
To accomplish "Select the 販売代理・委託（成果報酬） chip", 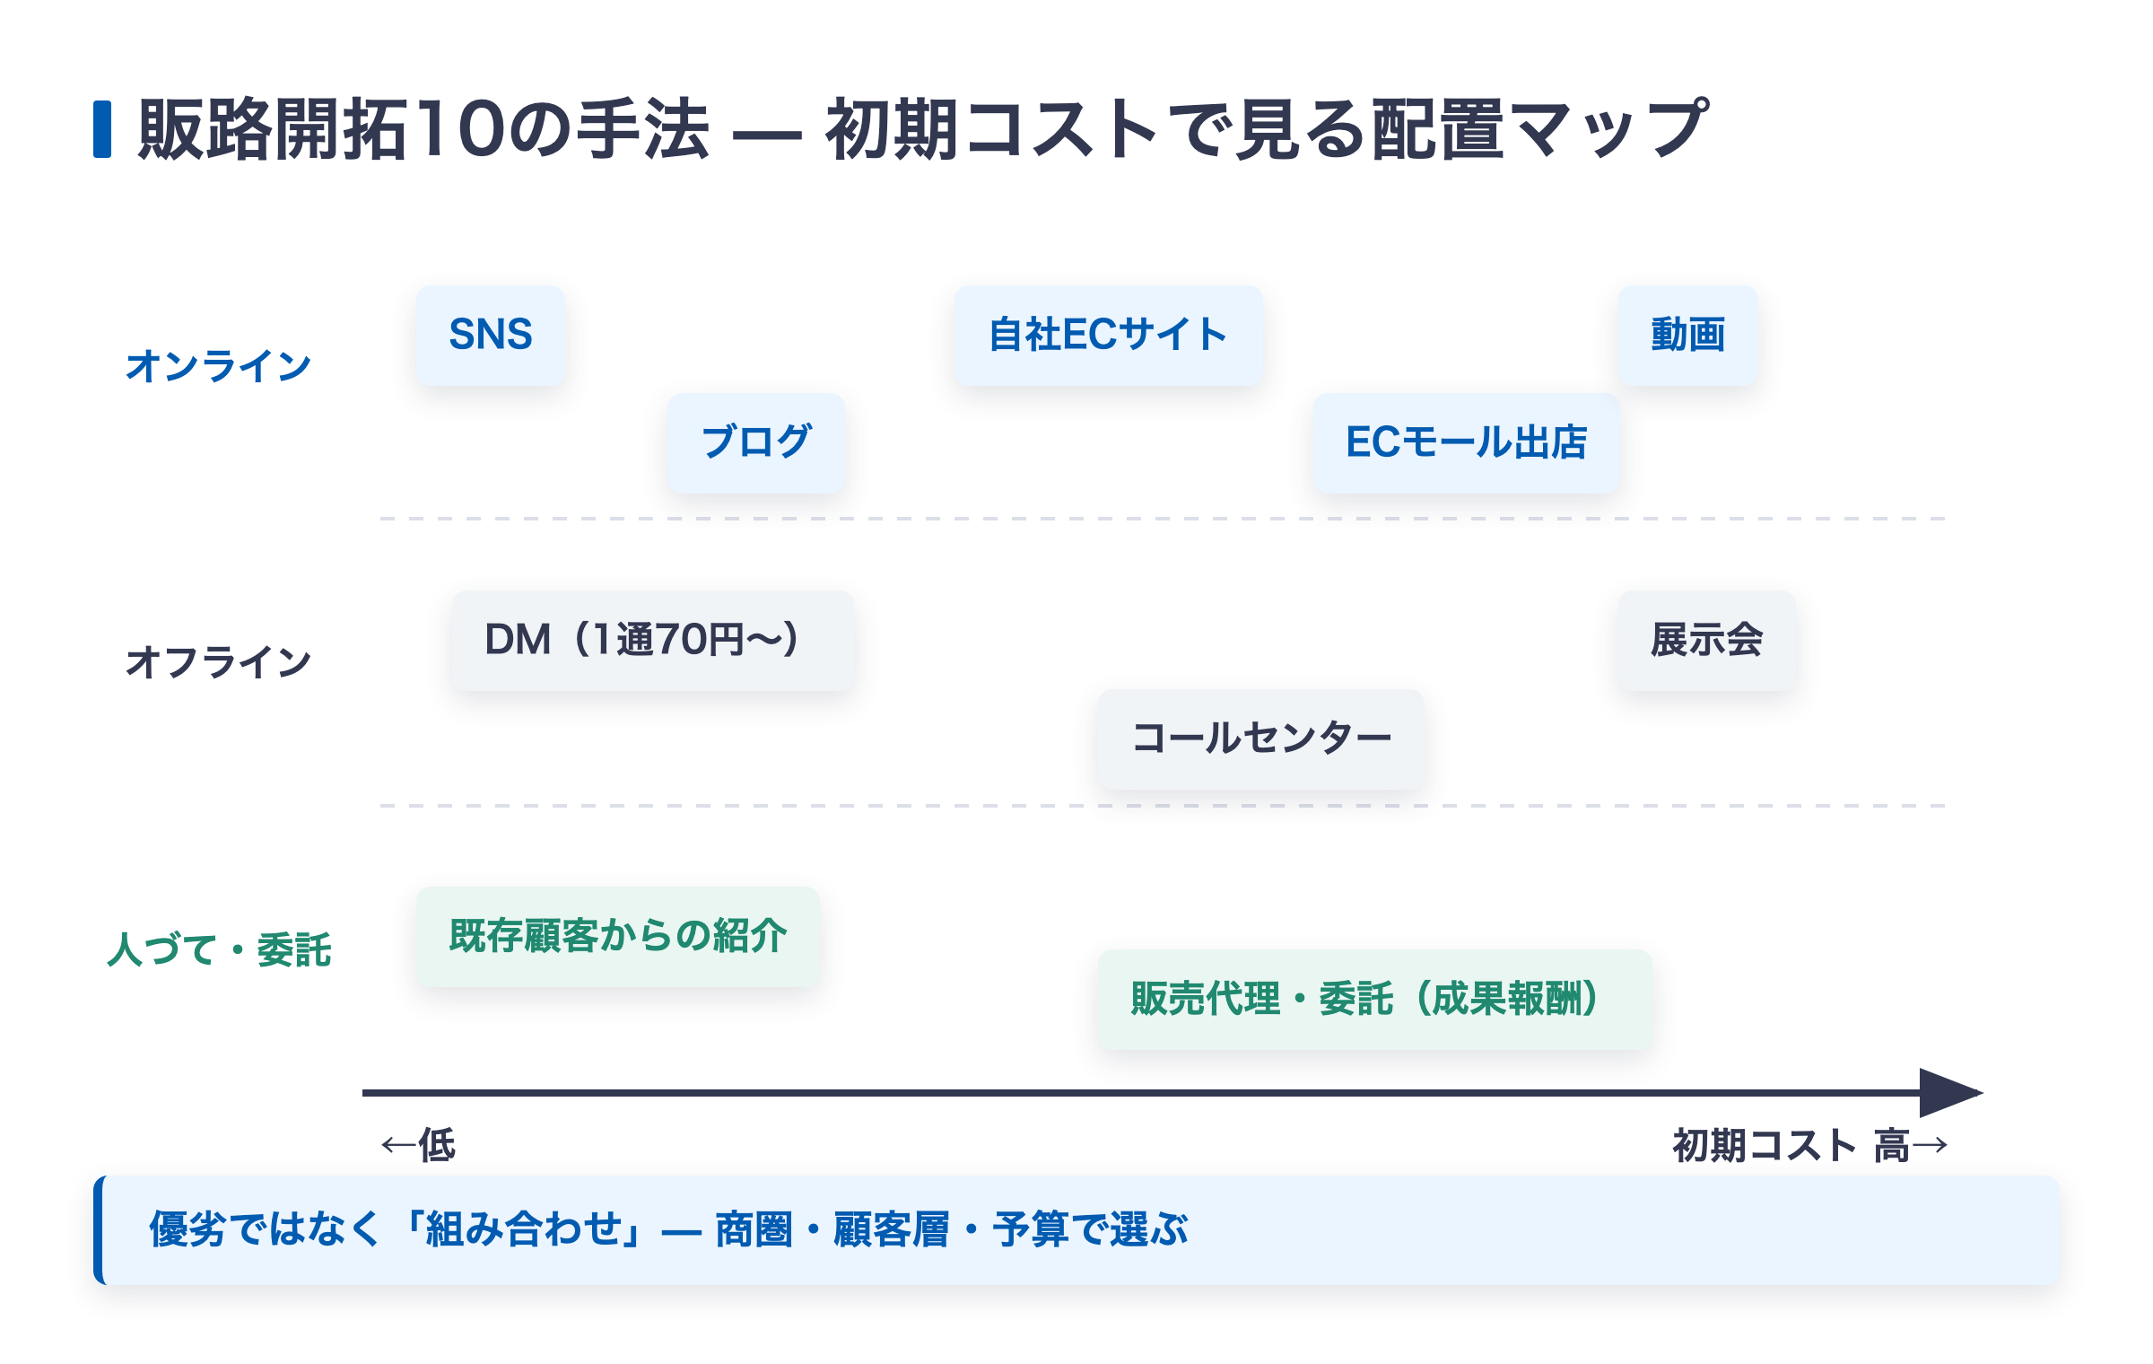I will point(1374,1000).
